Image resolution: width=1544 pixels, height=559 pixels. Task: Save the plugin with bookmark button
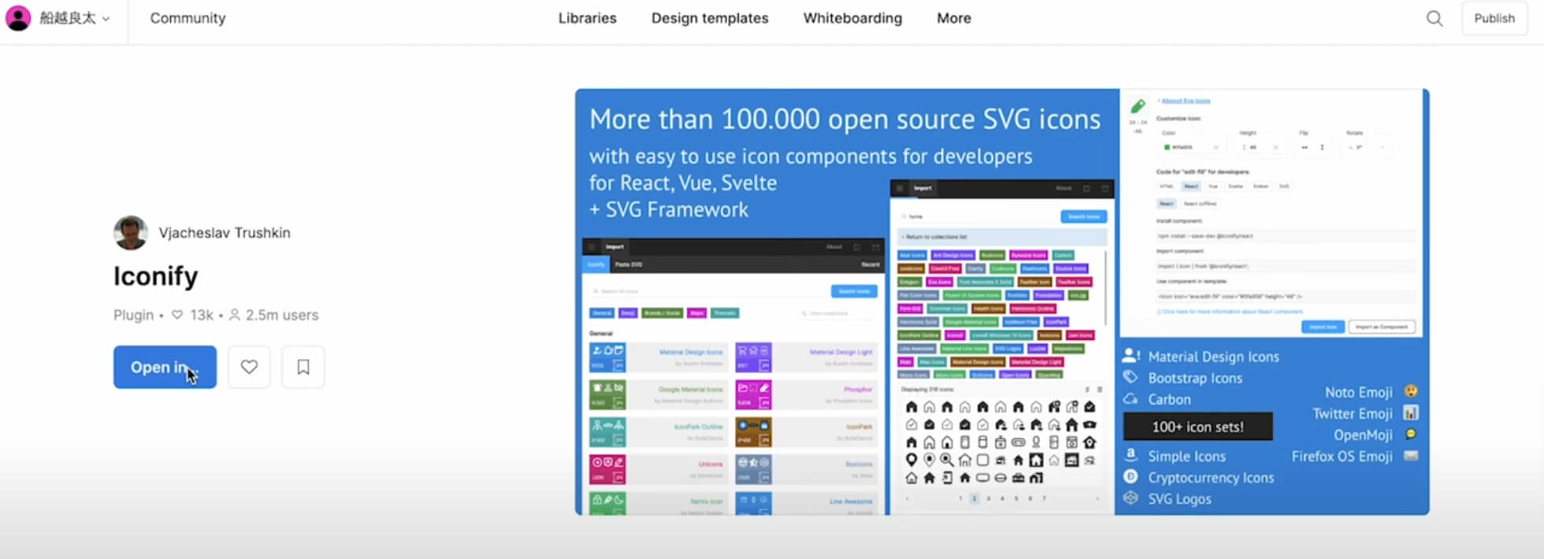point(303,367)
